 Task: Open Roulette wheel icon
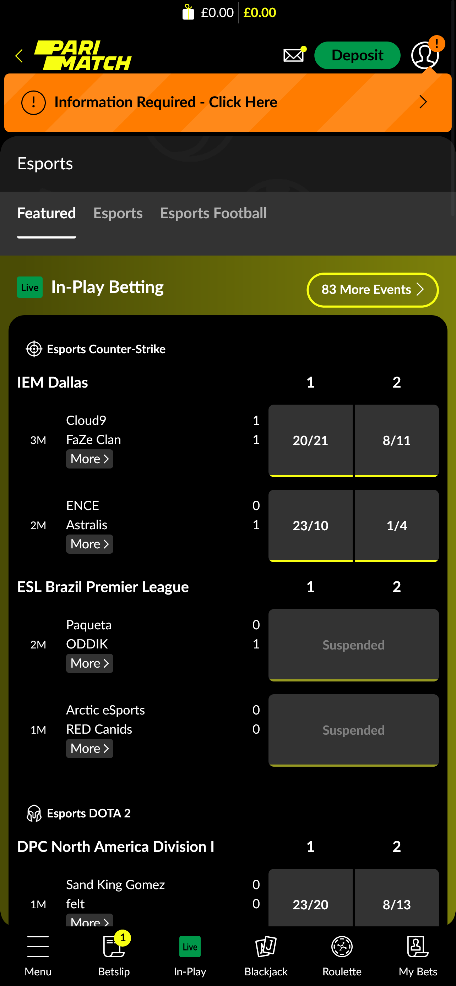(342, 946)
